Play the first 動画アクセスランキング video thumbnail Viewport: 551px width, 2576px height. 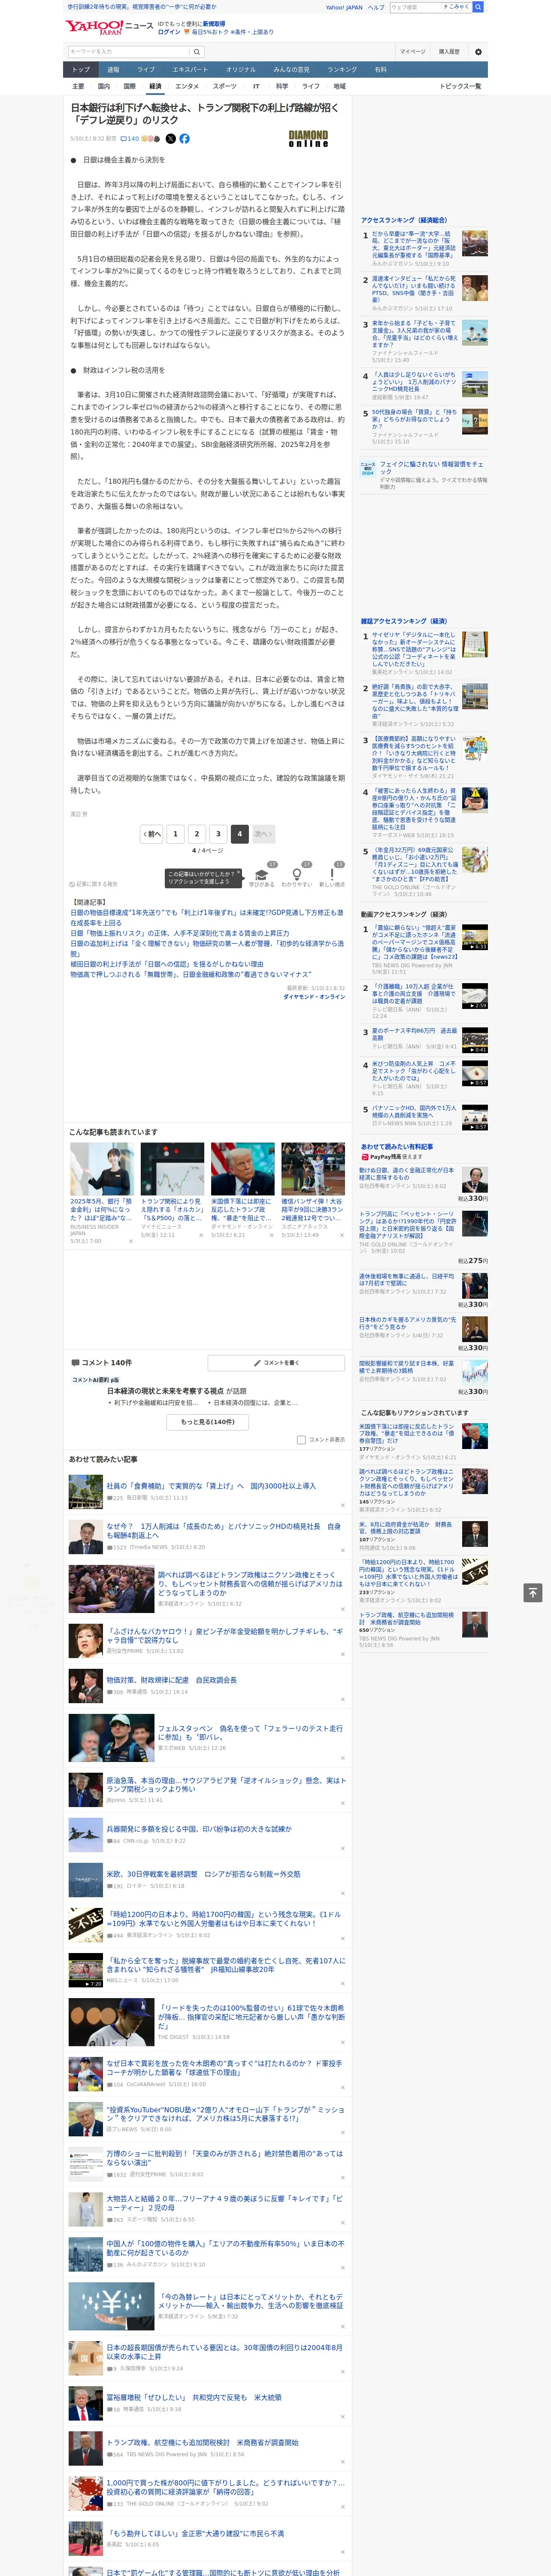click(x=475, y=936)
